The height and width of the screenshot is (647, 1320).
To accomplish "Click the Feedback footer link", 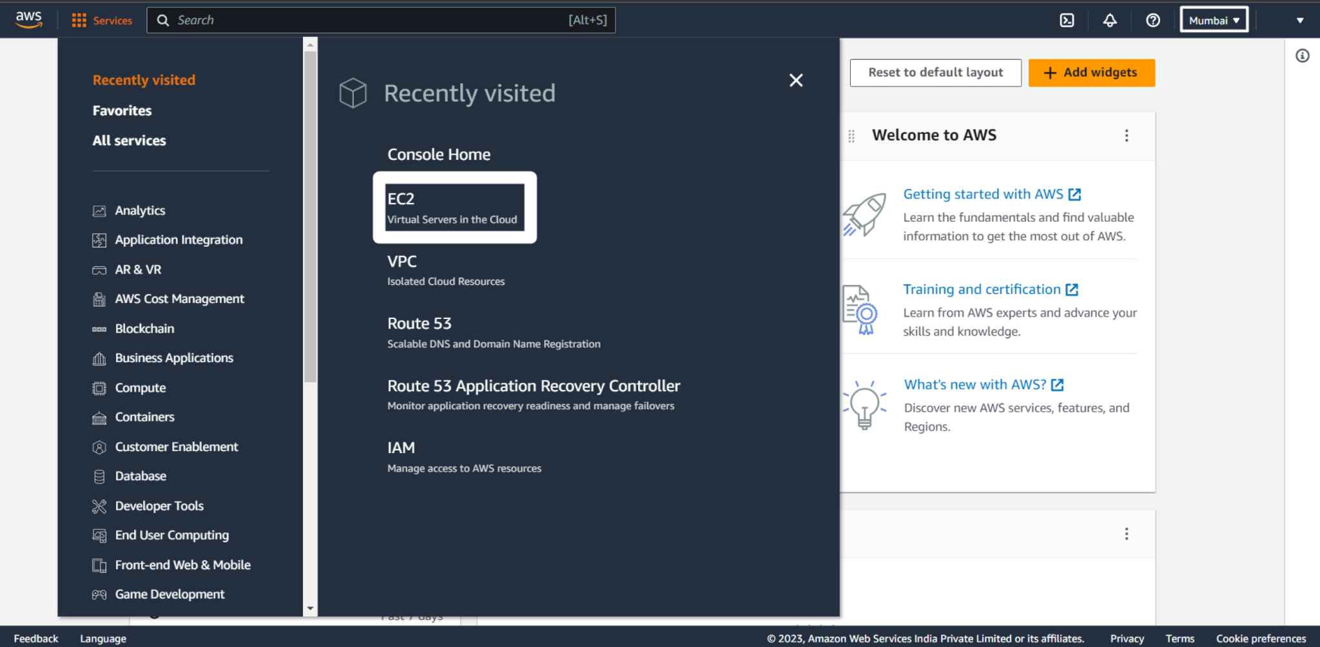I will point(36,638).
